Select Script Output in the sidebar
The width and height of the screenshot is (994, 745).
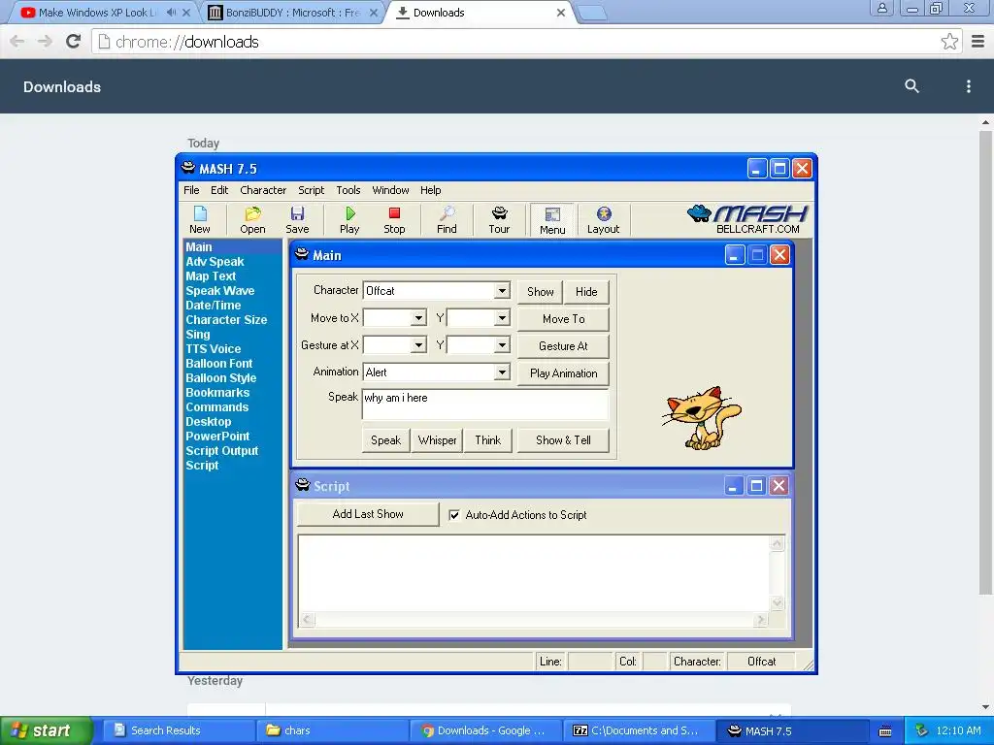point(222,451)
